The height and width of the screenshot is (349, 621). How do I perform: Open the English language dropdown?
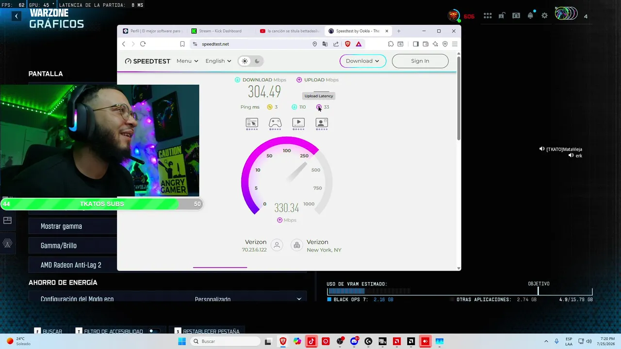coord(218,61)
